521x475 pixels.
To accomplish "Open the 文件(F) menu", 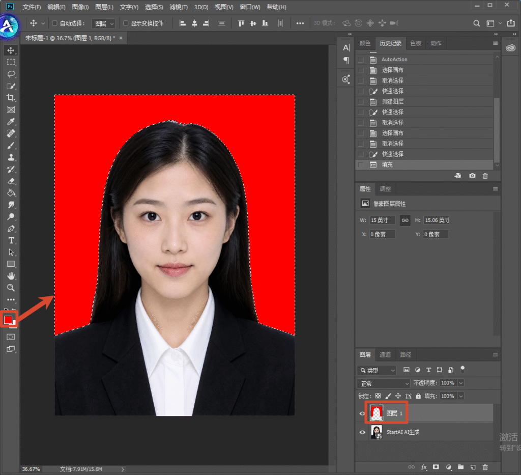I will (32, 7).
